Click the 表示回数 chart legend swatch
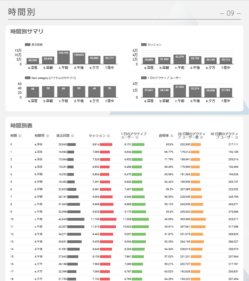This screenshot has height=281, width=249. click(x=28, y=45)
